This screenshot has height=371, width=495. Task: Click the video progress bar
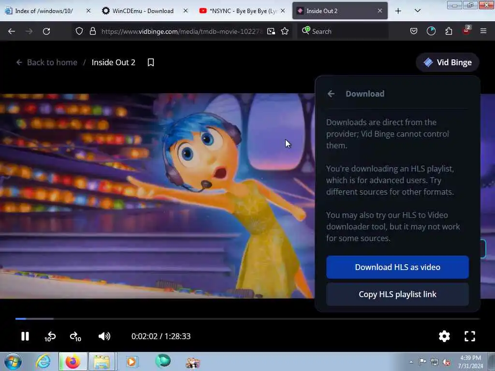[247, 319]
